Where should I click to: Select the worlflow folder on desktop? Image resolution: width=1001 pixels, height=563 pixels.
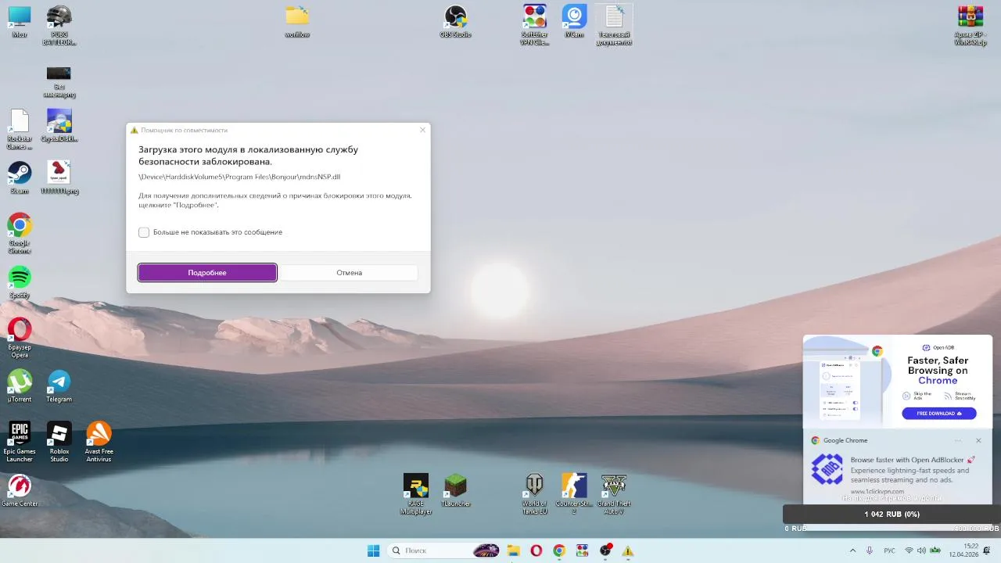click(297, 21)
